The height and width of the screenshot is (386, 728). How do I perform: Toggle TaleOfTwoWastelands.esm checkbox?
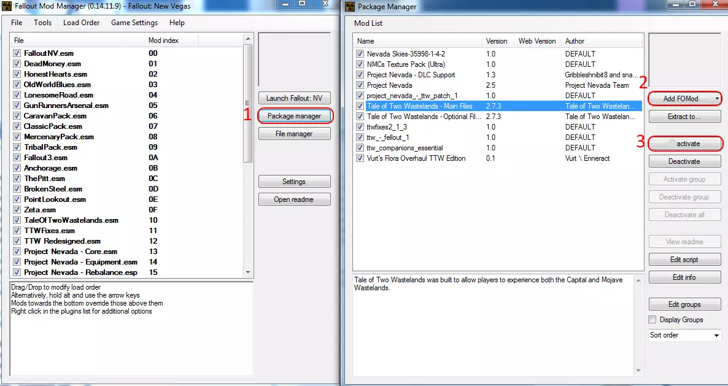17,220
